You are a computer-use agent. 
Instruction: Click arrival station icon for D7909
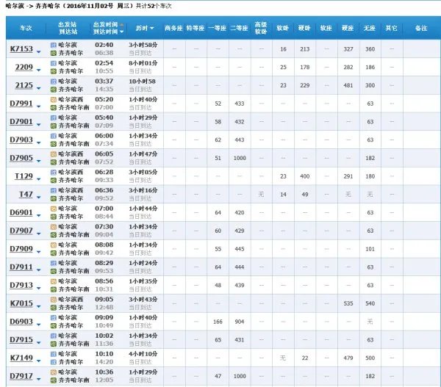54,253
